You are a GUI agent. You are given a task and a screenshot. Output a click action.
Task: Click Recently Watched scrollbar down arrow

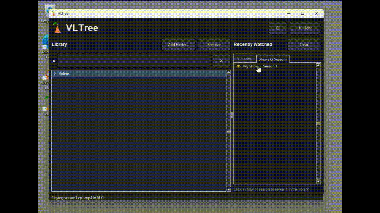pos(318,181)
